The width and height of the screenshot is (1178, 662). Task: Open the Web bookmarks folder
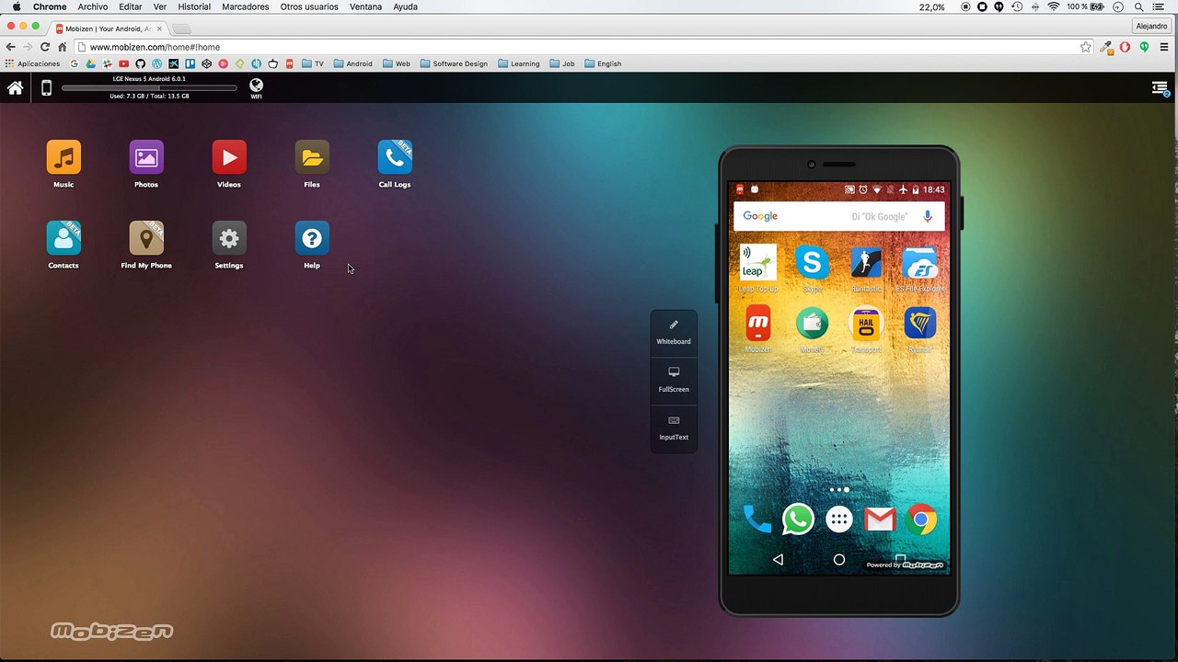tap(397, 63)
